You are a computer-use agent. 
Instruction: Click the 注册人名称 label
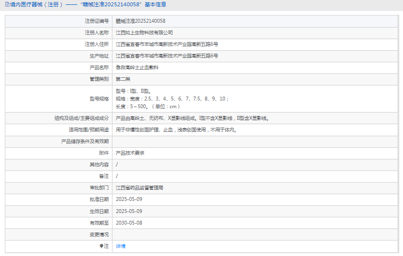(x=97, y=33)
